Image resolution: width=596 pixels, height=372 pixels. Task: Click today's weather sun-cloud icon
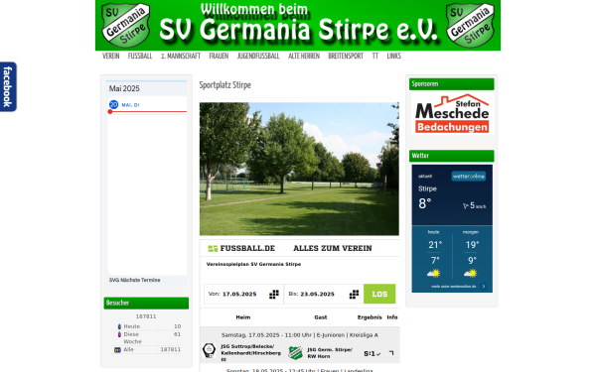[433, 274]
